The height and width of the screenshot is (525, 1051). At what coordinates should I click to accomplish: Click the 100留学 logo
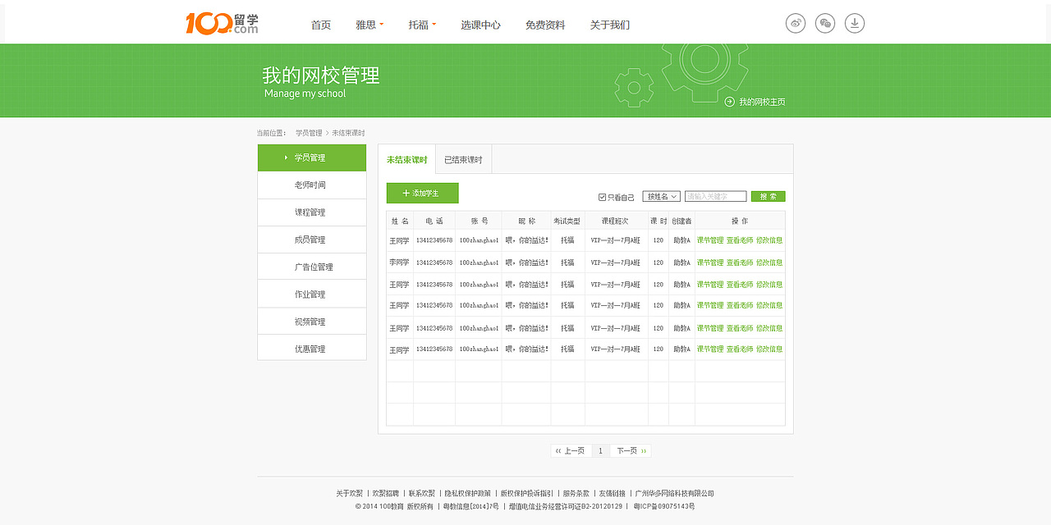(220, 22)
